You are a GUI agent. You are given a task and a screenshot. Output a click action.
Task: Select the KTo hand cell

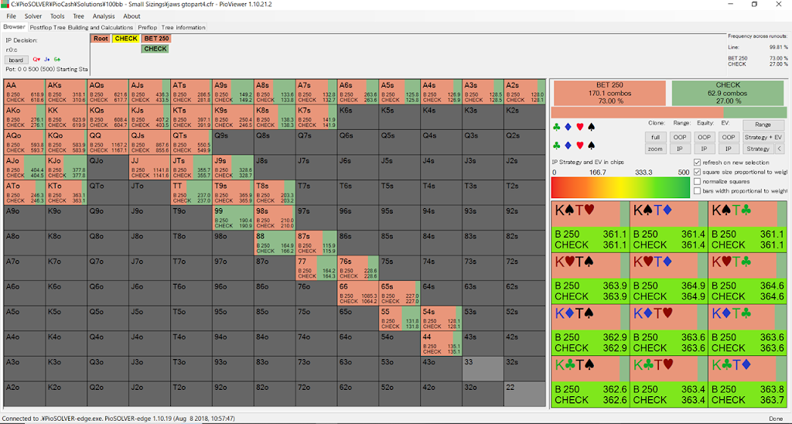pos(67,193)
